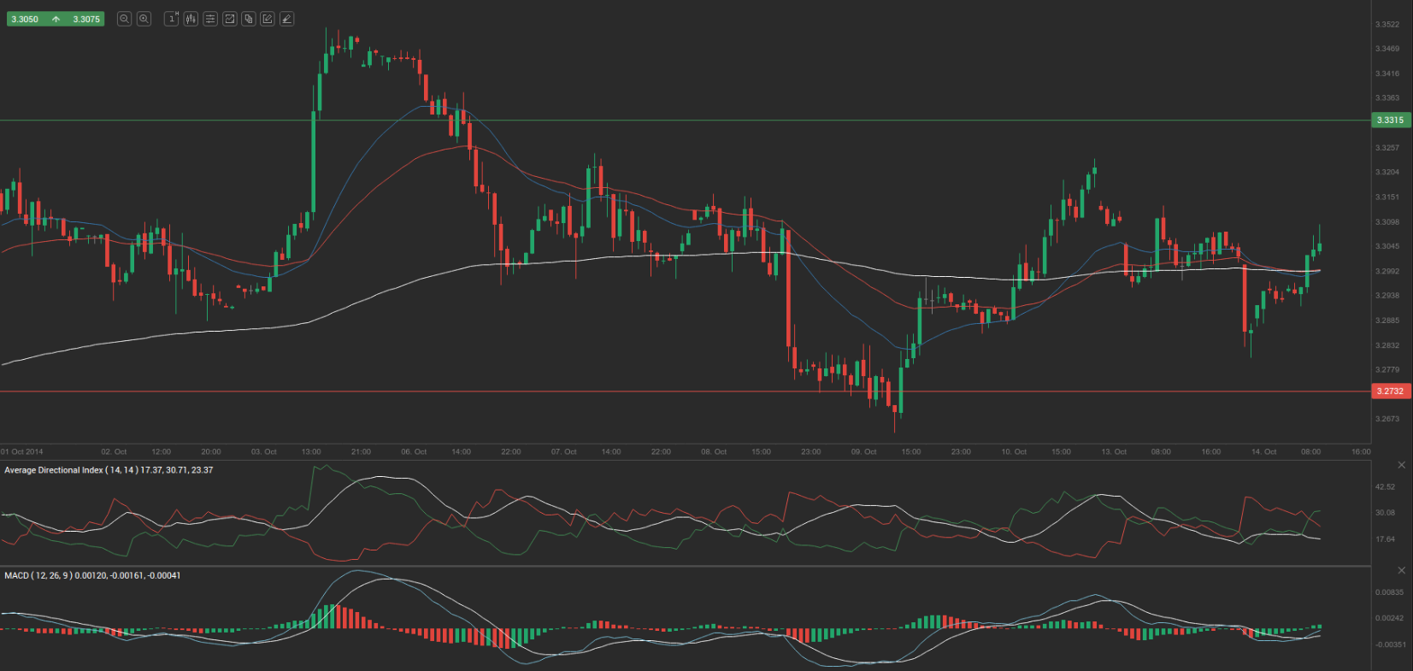
Task: Select the red 3.2732 price level tag
Action: tap(1390, 391)
